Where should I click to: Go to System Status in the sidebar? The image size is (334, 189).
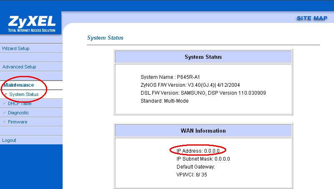point(24,95)
